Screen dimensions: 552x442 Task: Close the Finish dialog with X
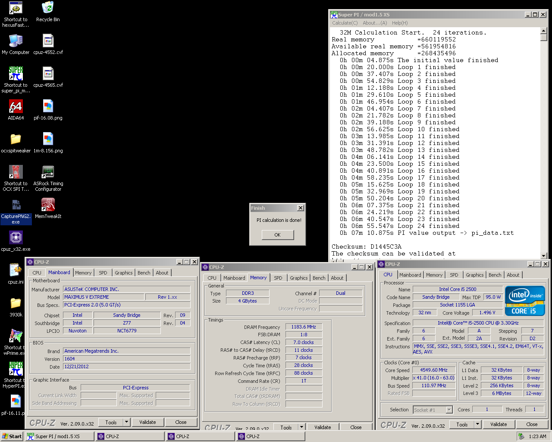click(301, 208)
